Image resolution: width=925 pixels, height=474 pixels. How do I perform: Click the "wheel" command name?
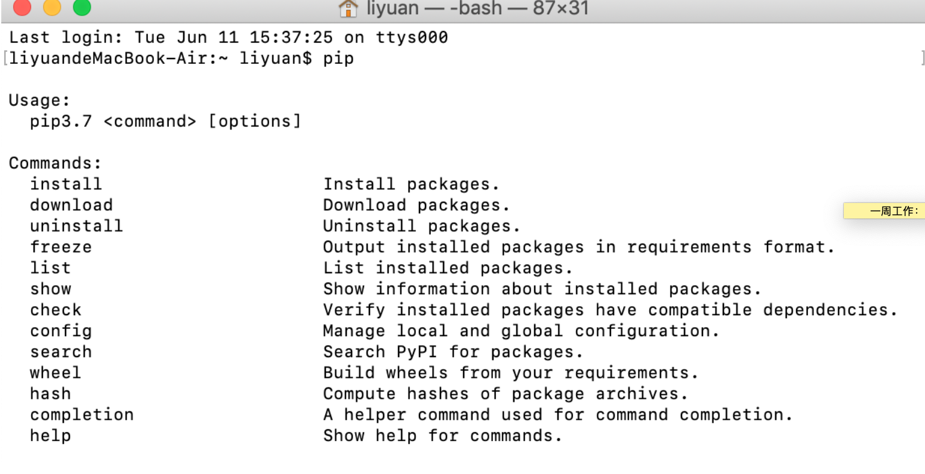click(x=55, y=373)
